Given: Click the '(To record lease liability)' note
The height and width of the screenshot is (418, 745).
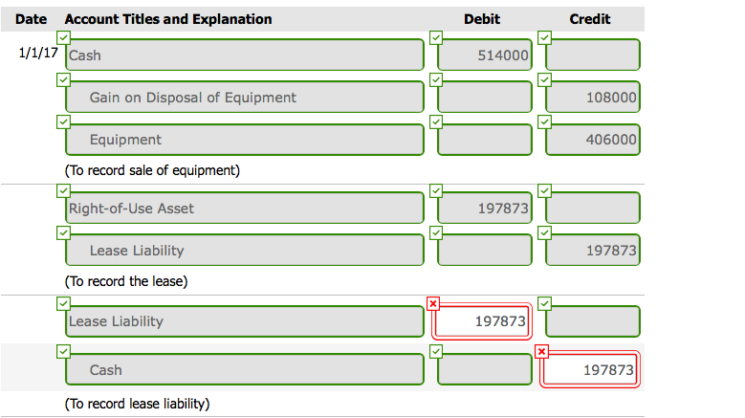Looking at the screenshot, I should point(137,404).
